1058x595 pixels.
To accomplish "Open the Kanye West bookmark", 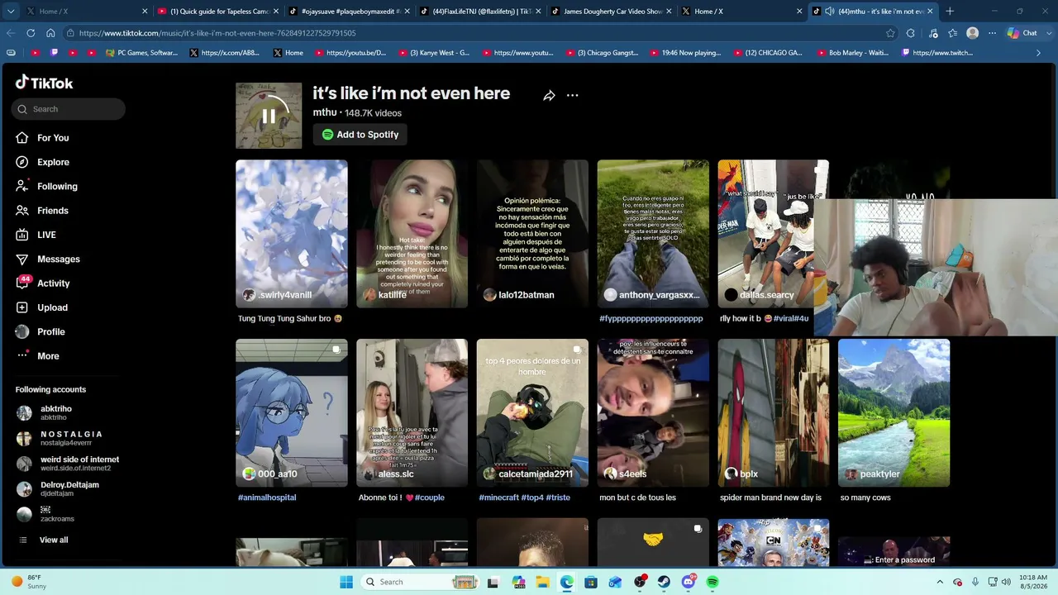I will tap(434, 53).
